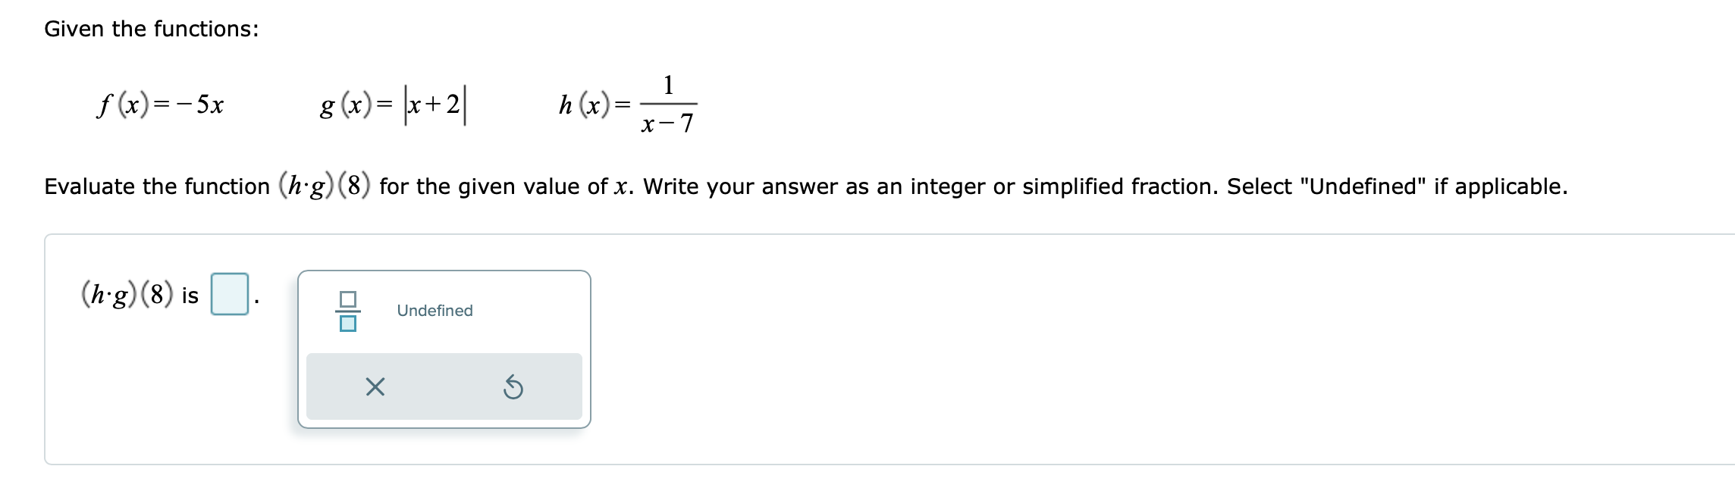This screenshot has height=488, width=1735.
Task: Choose Undefined as the answer
Action: [x=434, y=310]
